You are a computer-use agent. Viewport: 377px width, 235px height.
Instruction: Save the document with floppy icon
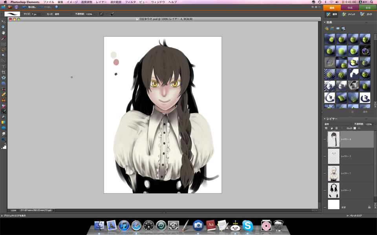[16, 7]
